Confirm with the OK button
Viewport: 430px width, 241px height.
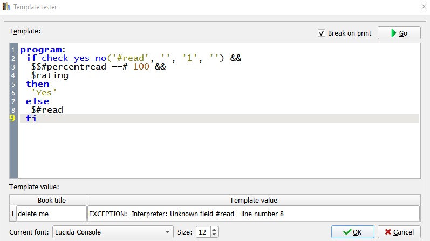[353, 232]
